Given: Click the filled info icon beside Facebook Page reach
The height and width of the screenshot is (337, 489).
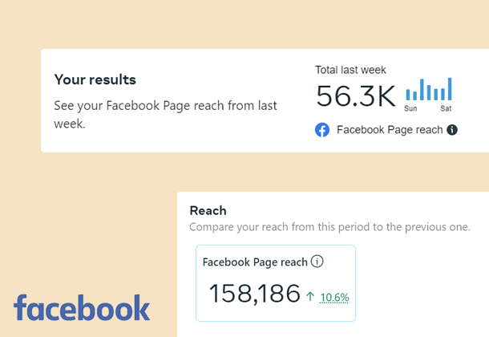Looking at the screenshot, I should tap(452, 130).
